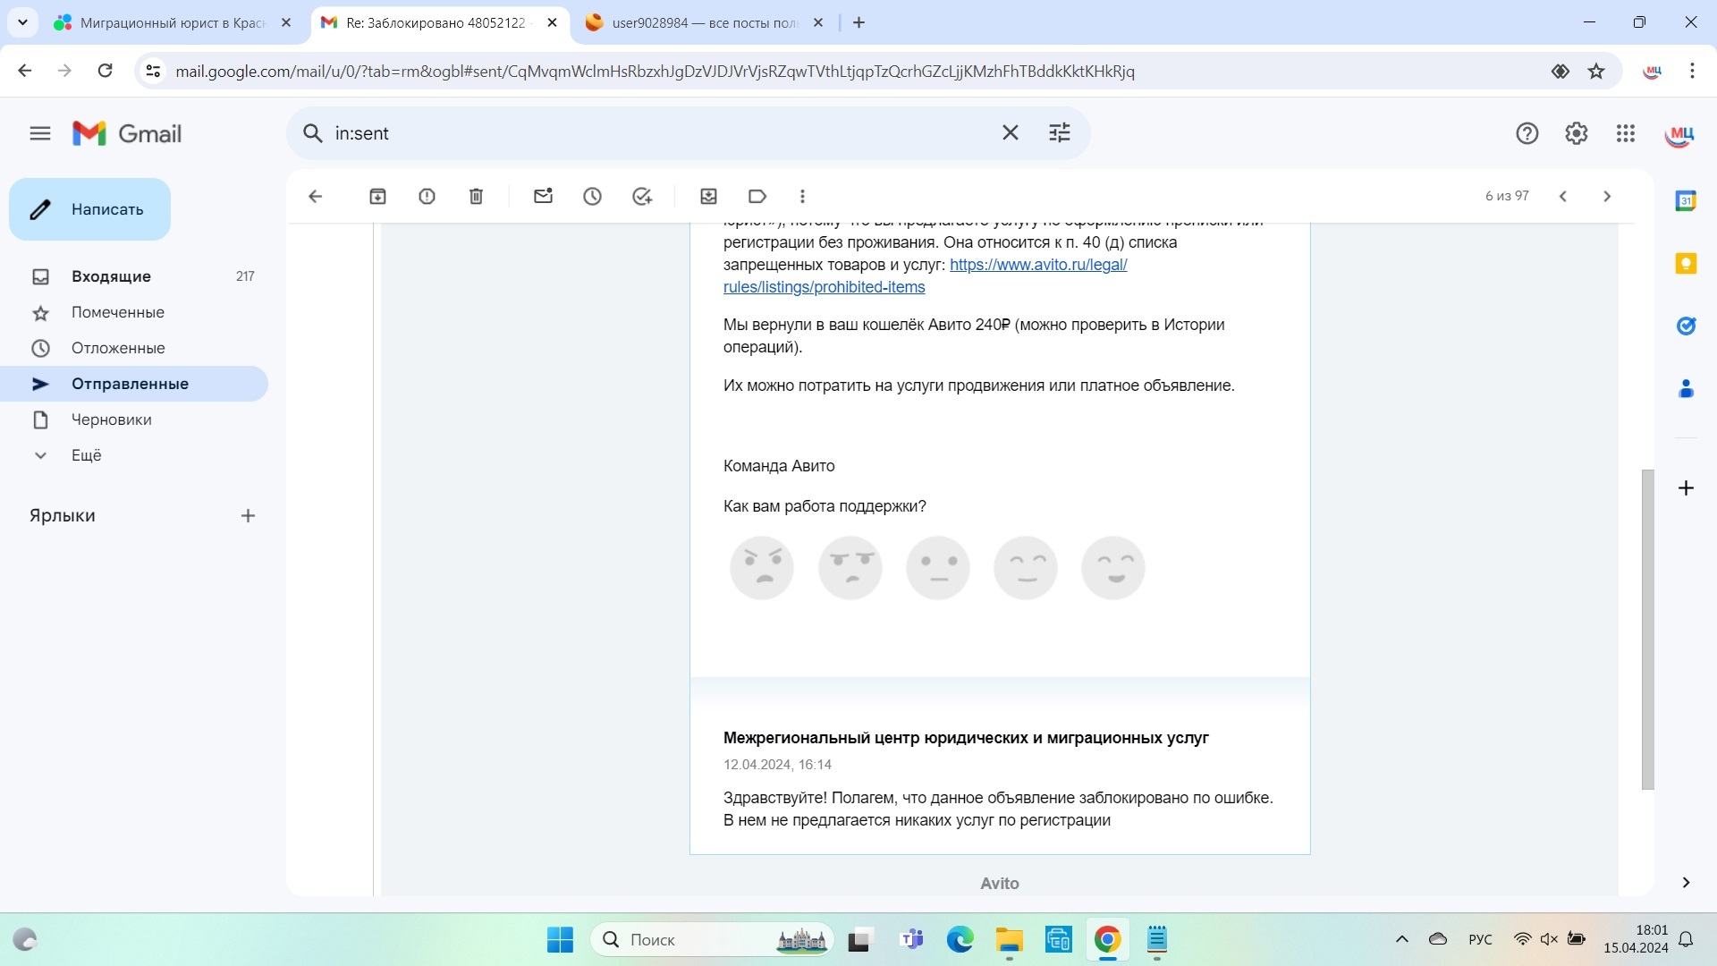Image resolution: width=1717 pixels, height=966 pixels.
Task: Bookmark this page star icon
Action: (1596, 71)
